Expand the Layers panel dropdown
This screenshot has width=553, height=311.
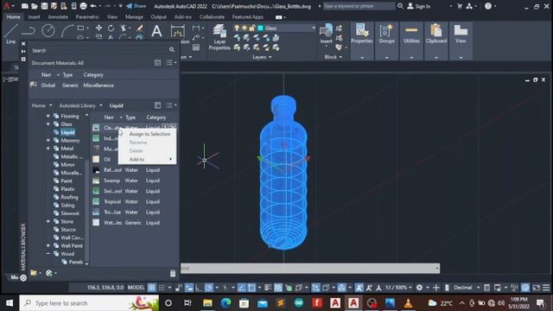click(262, 57)
